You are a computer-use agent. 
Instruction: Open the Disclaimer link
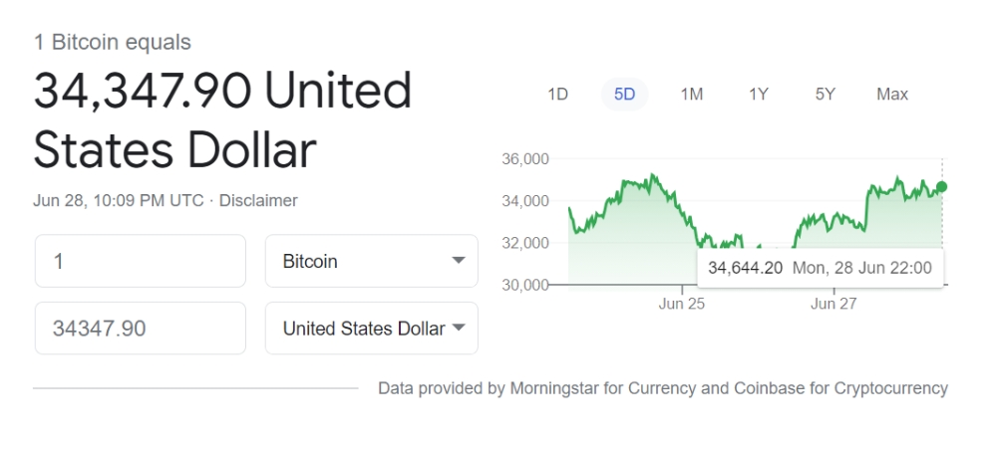point(258,201)
